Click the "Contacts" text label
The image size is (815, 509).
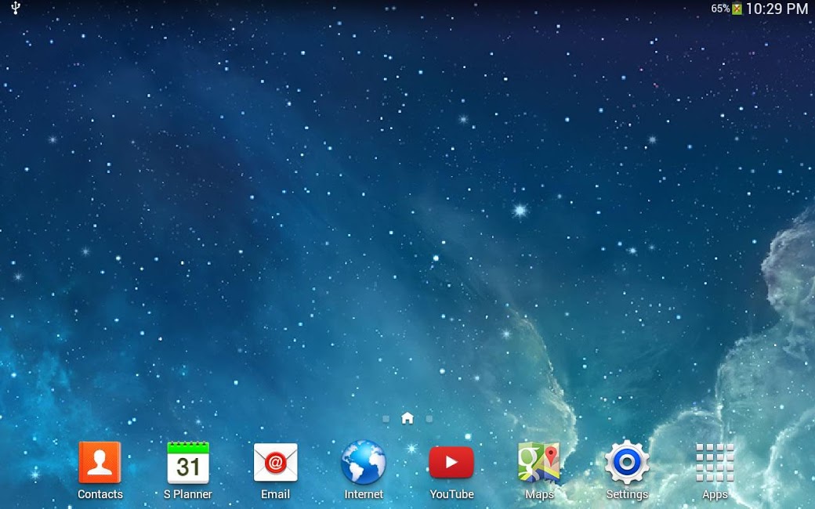(x=100, y=494)
